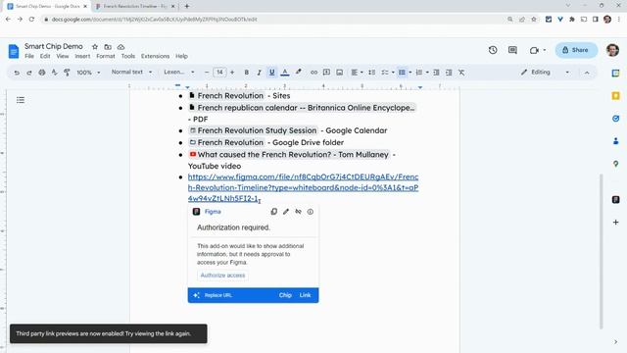Image resolution: width=627 pixels, height=353 pixels.
Task: Open the Extensions menu
Action: tap(155, 57)
